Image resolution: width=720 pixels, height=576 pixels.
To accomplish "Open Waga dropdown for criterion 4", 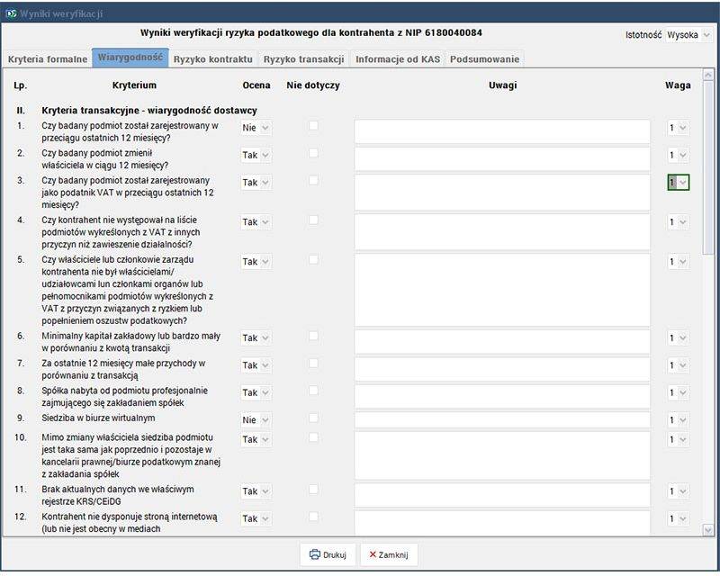I will 678,222.
